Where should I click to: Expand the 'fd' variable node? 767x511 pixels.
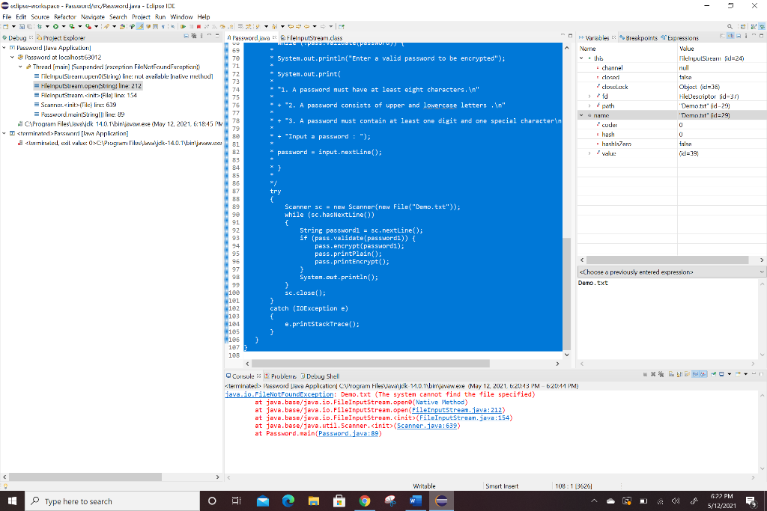[x=589, y=97]
